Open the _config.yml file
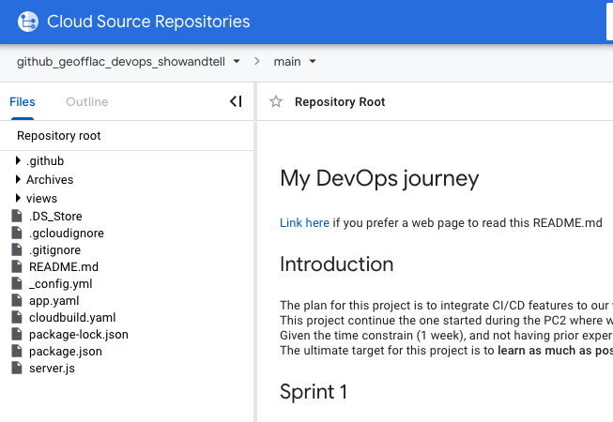 coord(61,284)
